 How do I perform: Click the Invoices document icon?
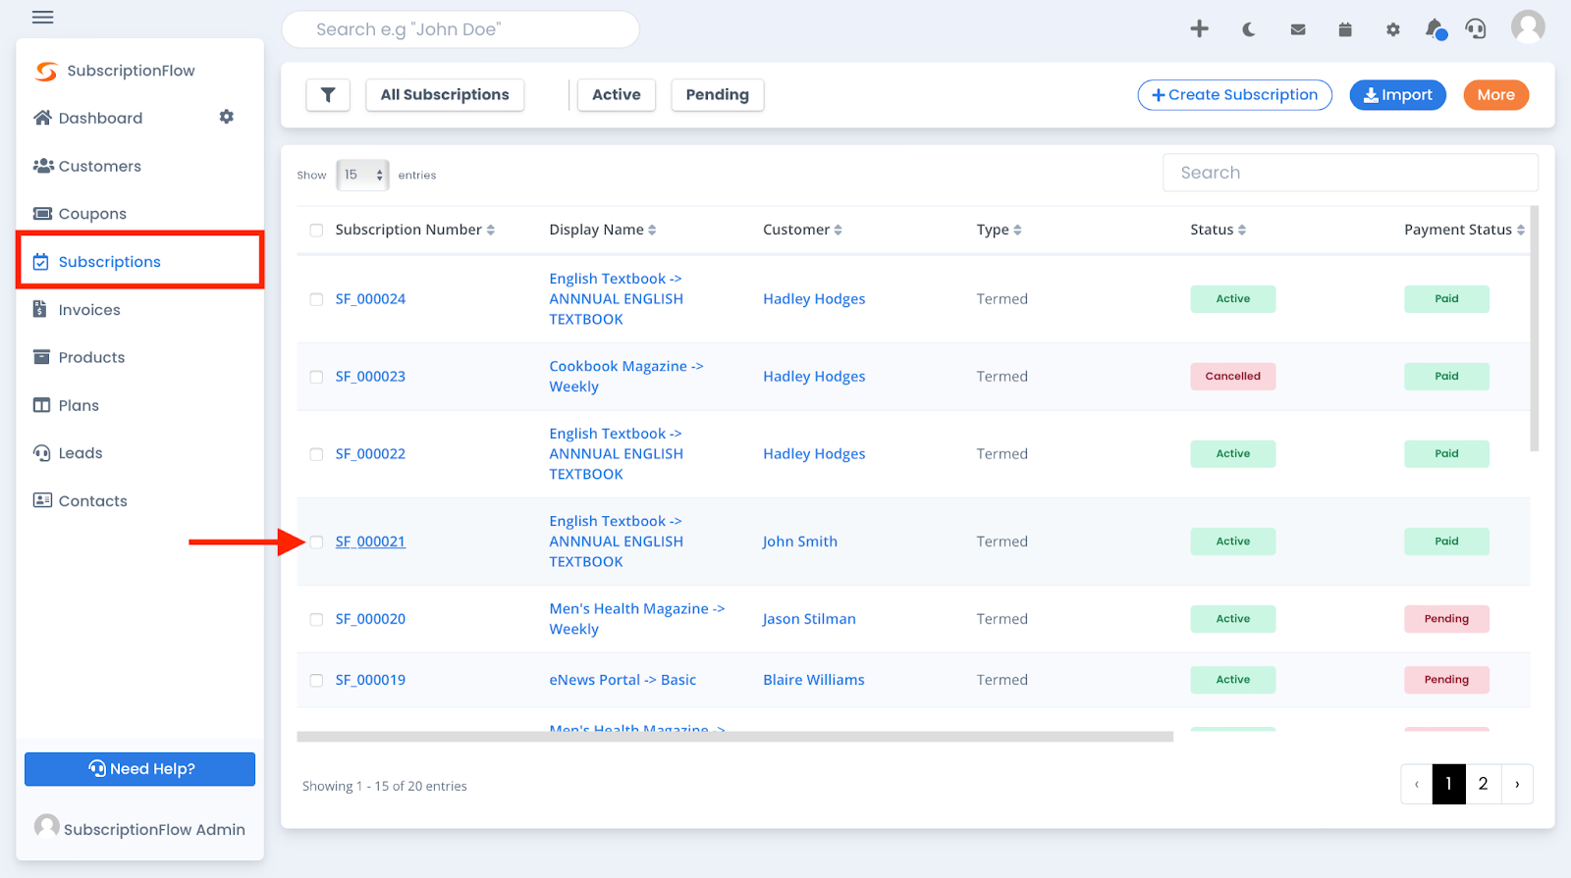[x=40, y=309]
